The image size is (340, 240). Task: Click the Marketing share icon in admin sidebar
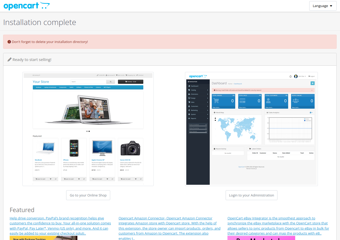tap(189, 110)
